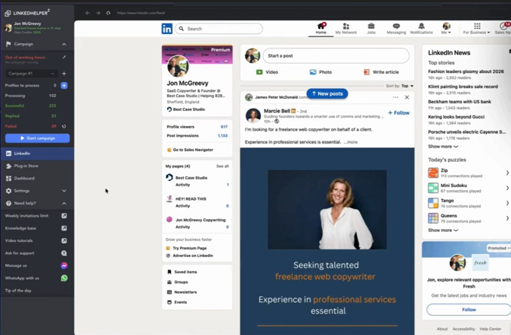
Task: Click the browser back arrow
Action: (x=88, y=13)
